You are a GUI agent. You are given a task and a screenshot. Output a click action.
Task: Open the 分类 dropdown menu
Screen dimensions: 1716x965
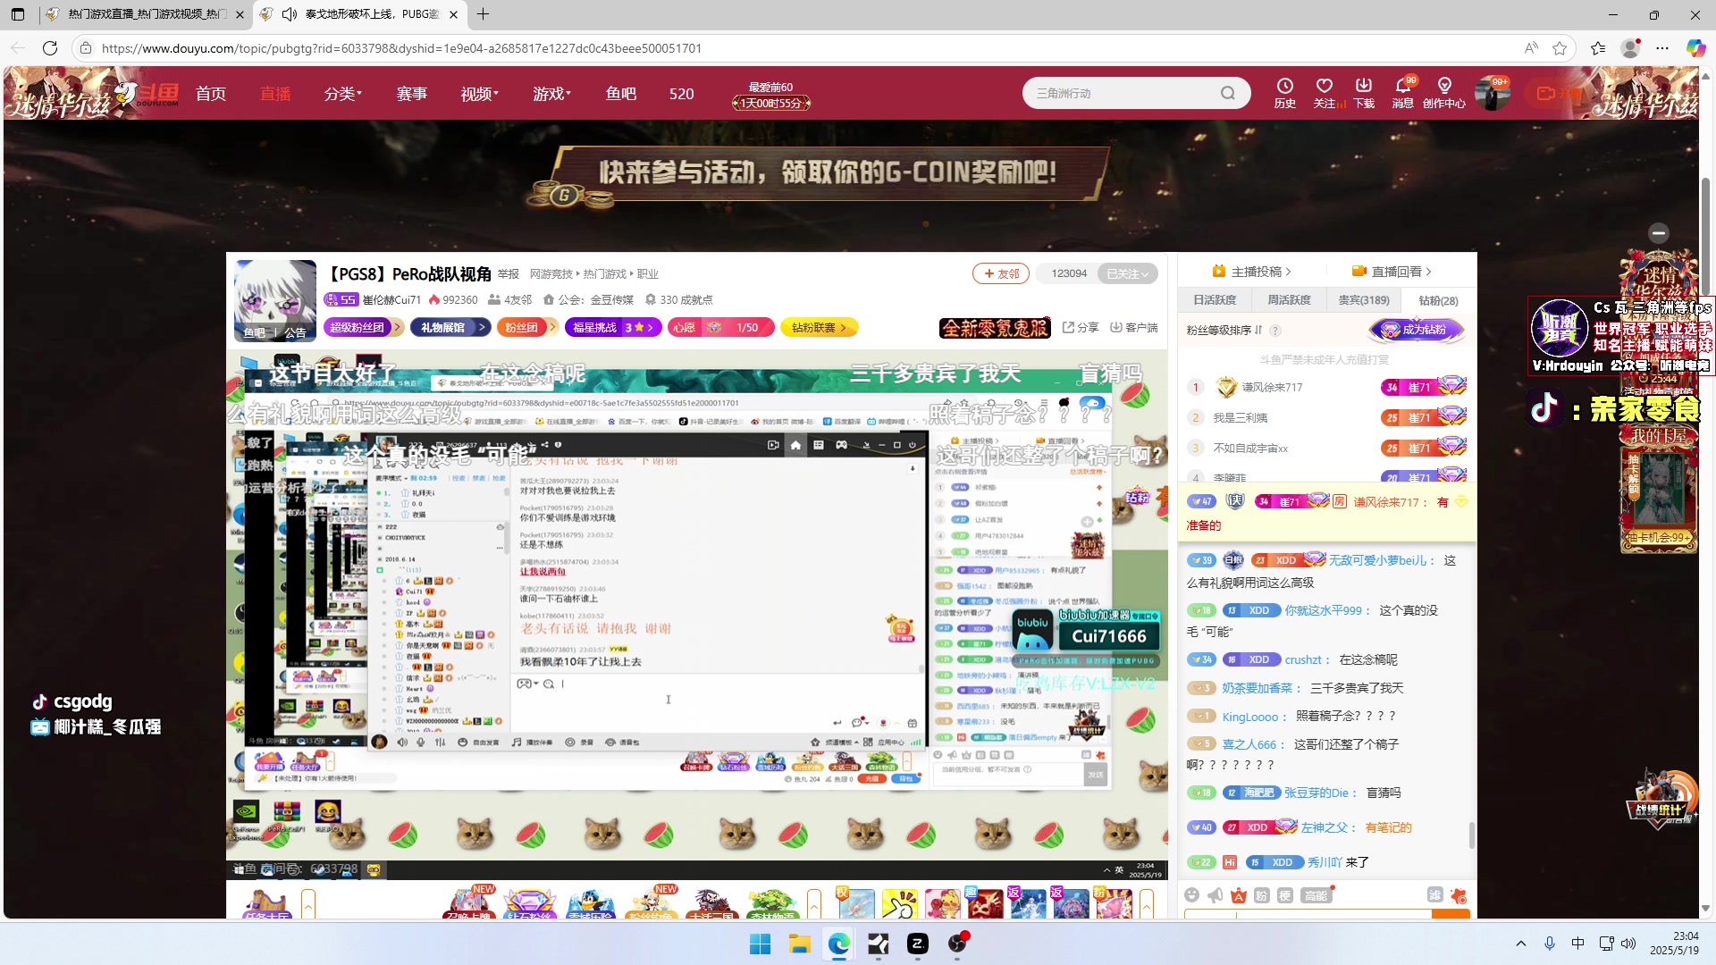[x=343, y=94]
